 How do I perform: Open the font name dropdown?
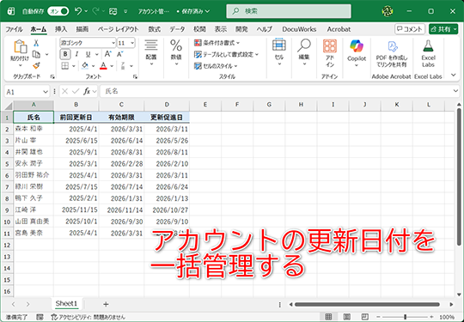[113, 43]
